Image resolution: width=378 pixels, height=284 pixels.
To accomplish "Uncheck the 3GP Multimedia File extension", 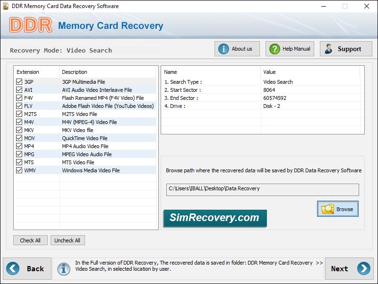I will pos(19,81).
